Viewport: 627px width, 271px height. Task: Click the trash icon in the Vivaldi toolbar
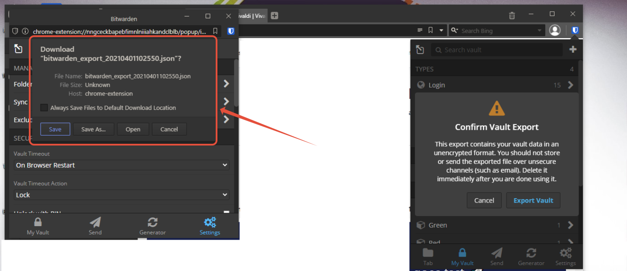512,15
